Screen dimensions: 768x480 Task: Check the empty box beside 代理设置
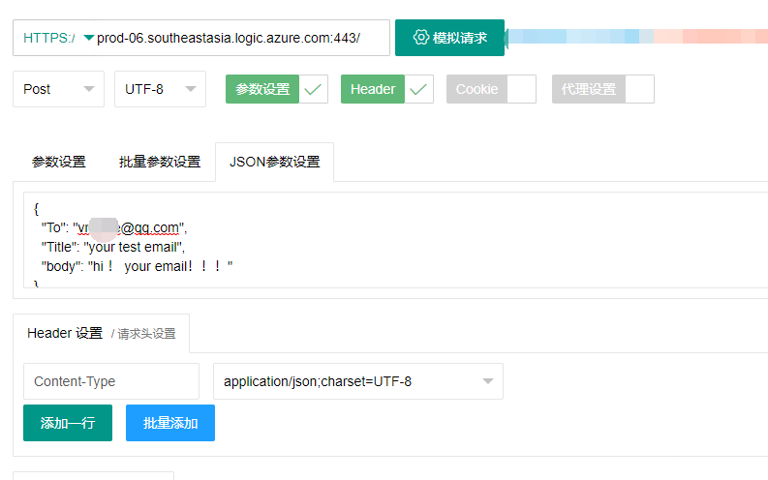[x=639, y=89]
